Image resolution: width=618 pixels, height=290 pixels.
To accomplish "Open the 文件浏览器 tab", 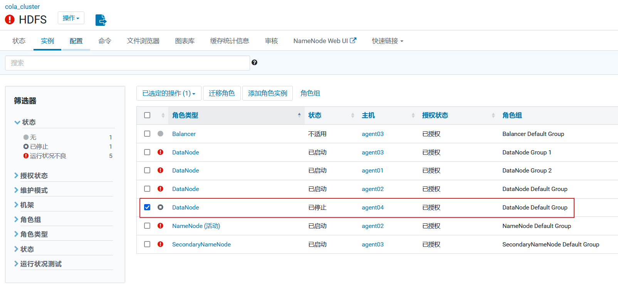I will point(143,41).
